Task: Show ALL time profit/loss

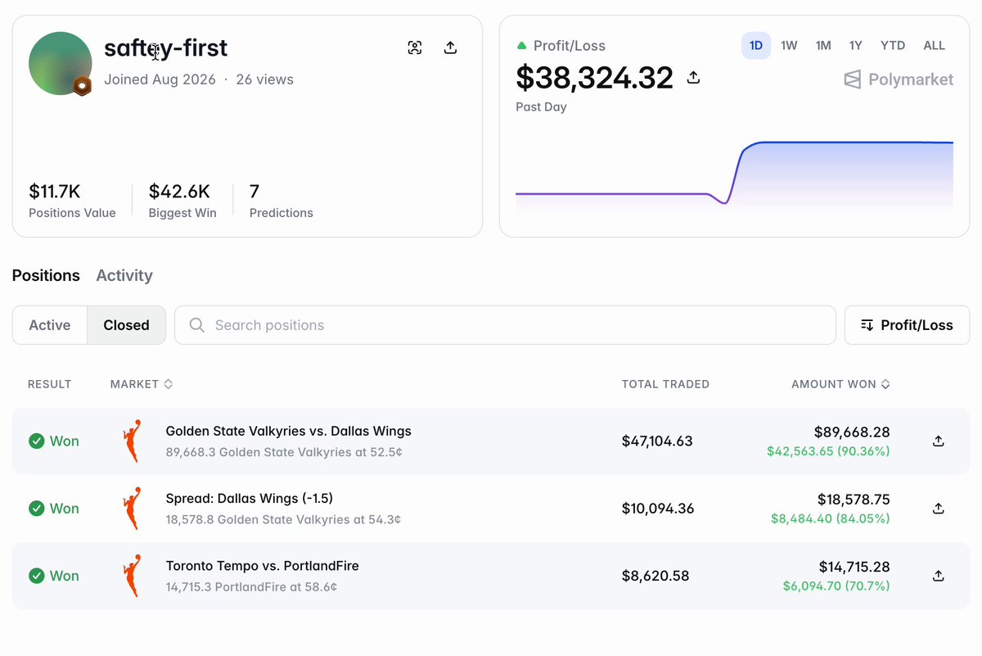Action: click(935, 46)
